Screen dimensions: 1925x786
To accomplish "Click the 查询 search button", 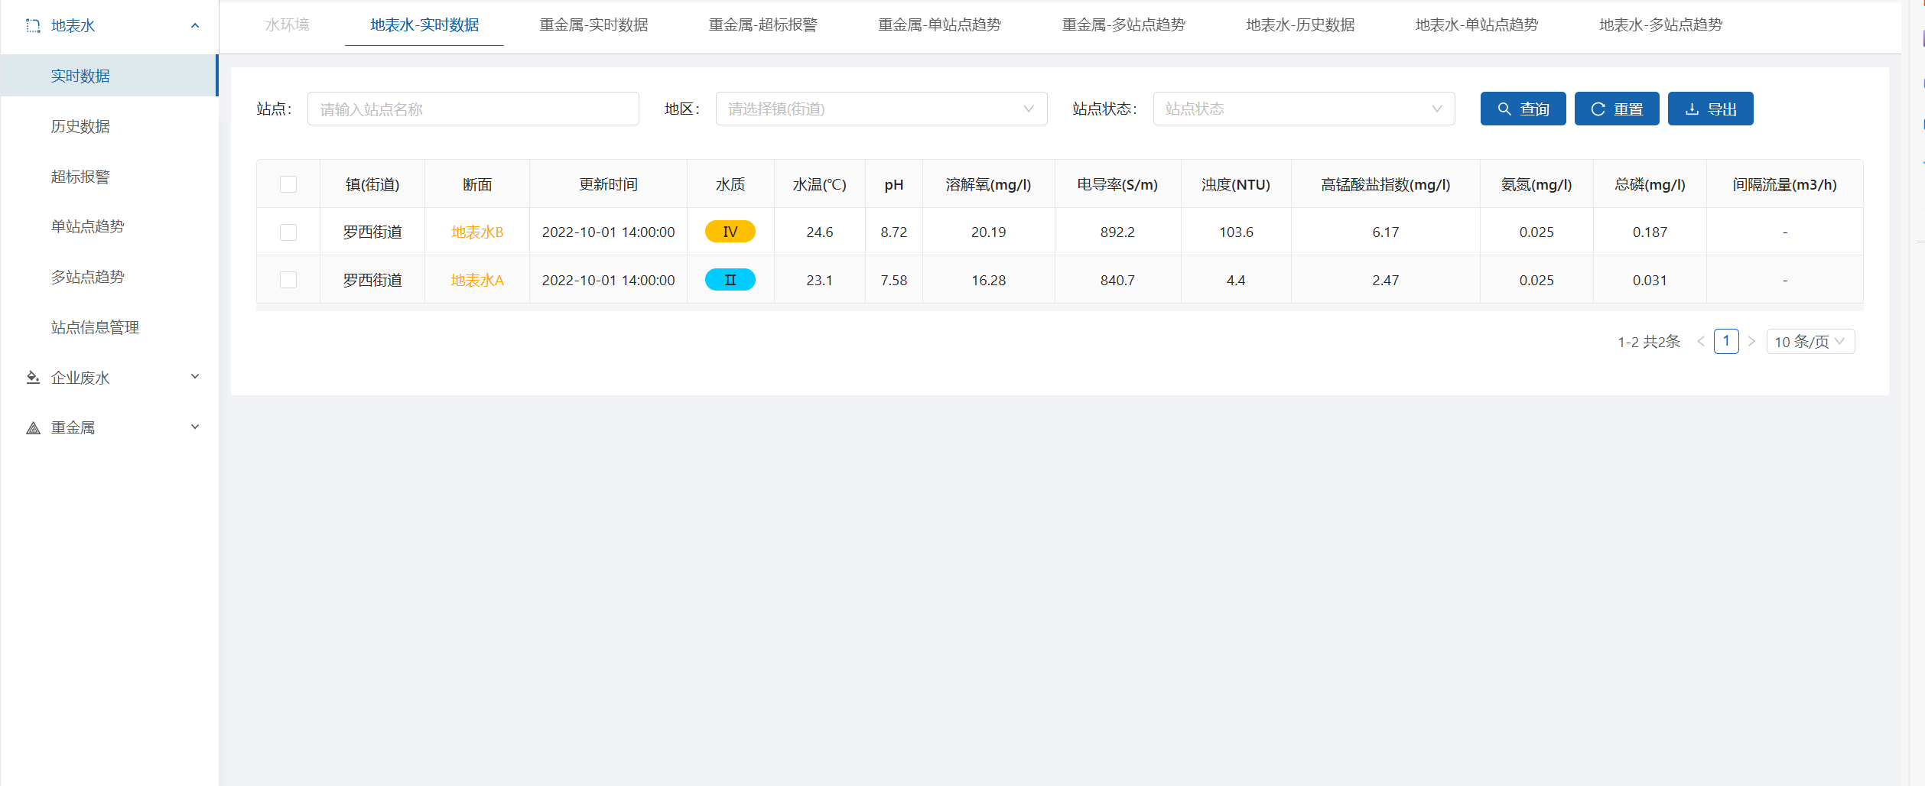I will [x=1523, y=109].
